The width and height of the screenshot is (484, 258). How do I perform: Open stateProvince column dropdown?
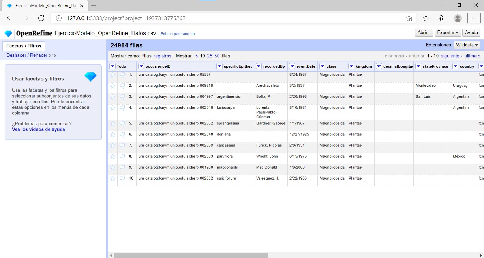point(418,66)
